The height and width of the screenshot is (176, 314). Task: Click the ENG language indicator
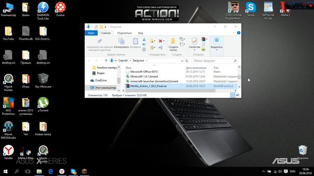click(x=292, y=172)
